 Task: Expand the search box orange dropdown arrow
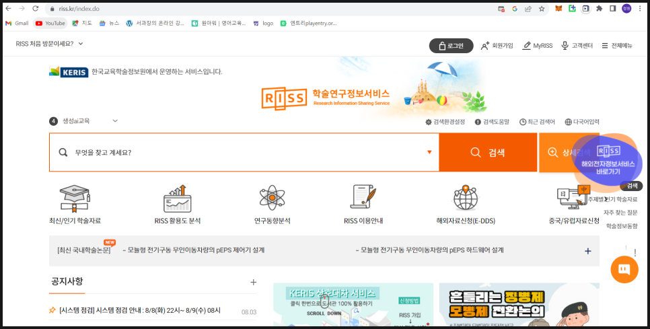[x=429, y=152]
